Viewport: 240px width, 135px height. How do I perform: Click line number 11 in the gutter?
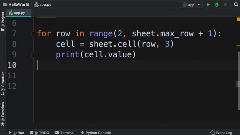12,76
